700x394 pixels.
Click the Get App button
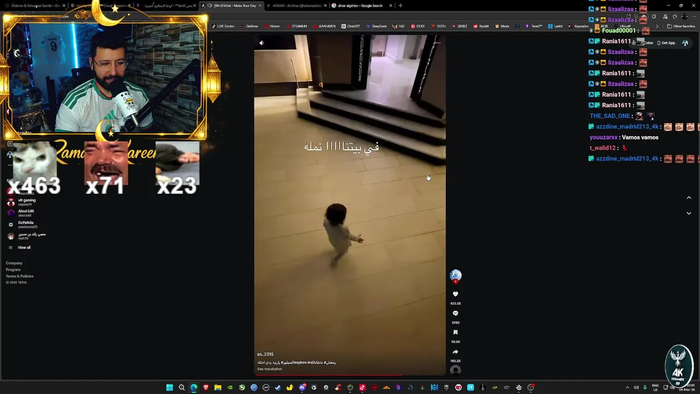666,43
